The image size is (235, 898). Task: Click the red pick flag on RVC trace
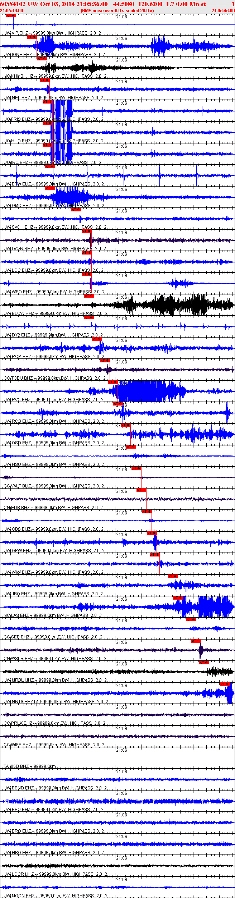pos(113,382)
